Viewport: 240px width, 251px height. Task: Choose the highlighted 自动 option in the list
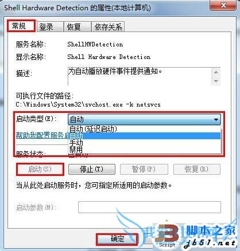[145, 136]
